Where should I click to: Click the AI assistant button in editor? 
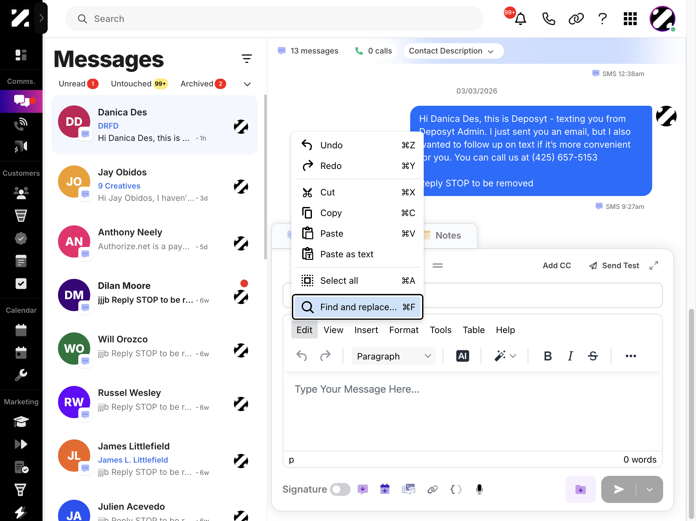tap(462, 356)
